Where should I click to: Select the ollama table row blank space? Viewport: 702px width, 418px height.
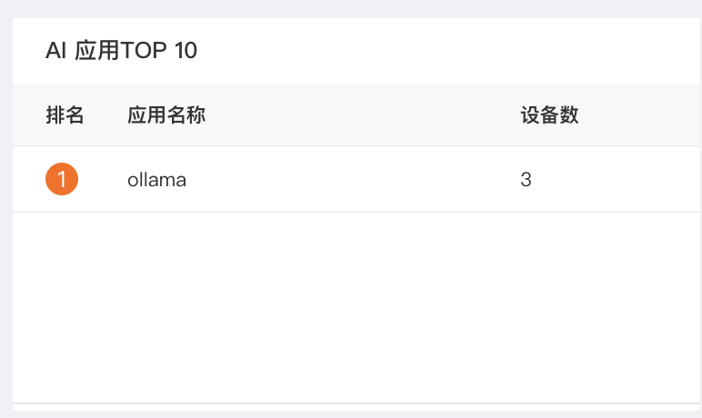click(x=354, y=179)
